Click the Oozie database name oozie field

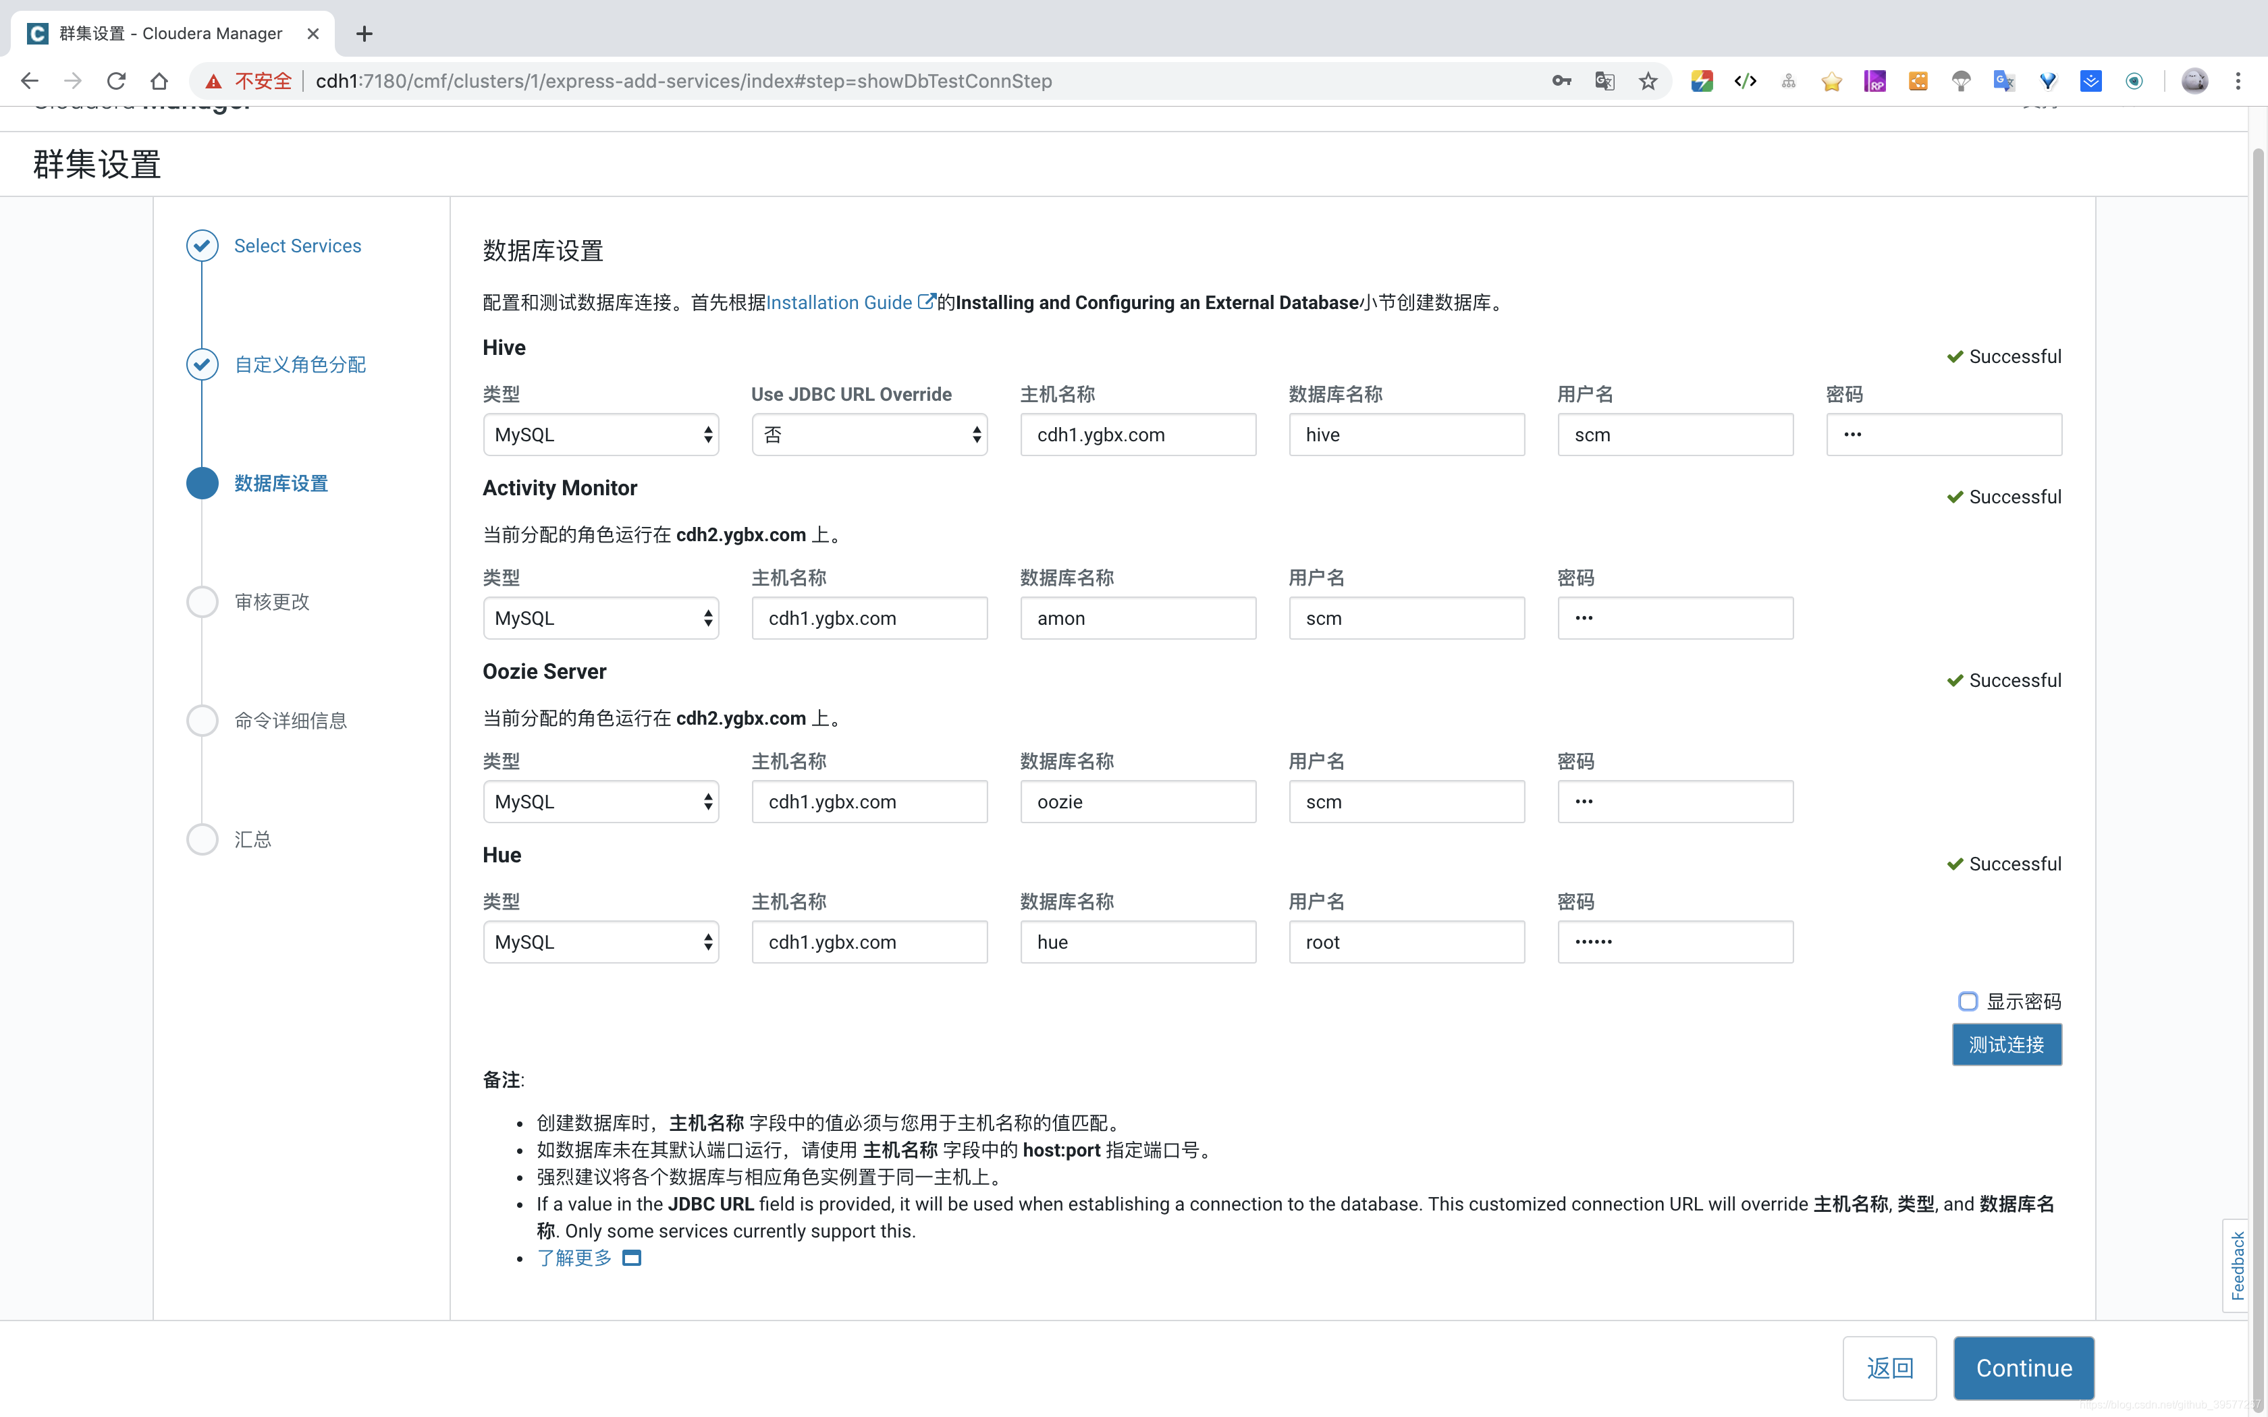(1138, 802)
